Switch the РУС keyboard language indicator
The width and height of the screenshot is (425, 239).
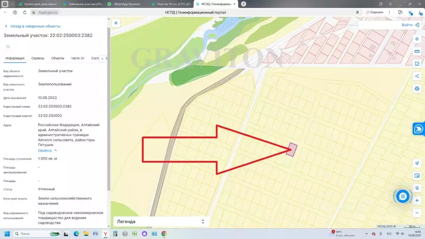(389, 234)
